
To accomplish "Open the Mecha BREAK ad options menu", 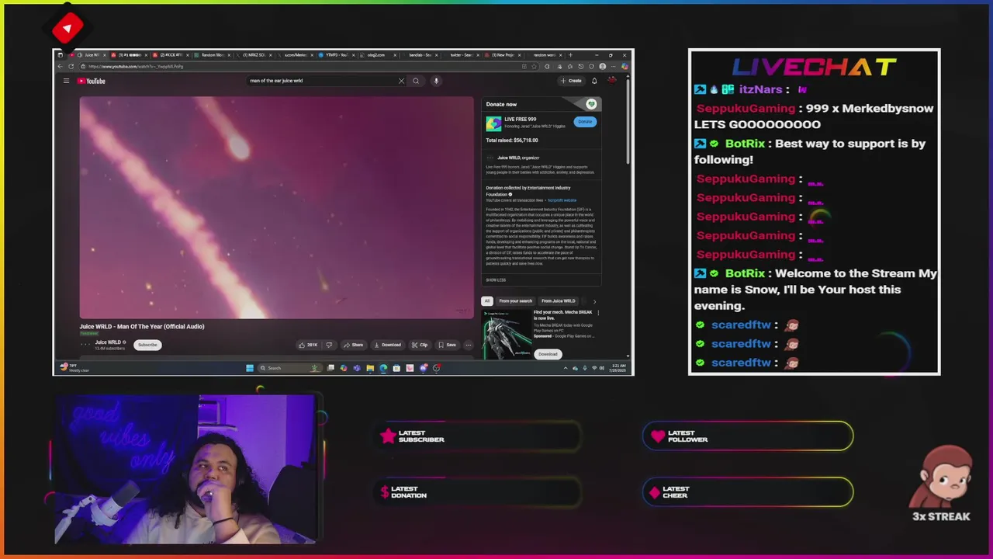I will pos(598,313).
